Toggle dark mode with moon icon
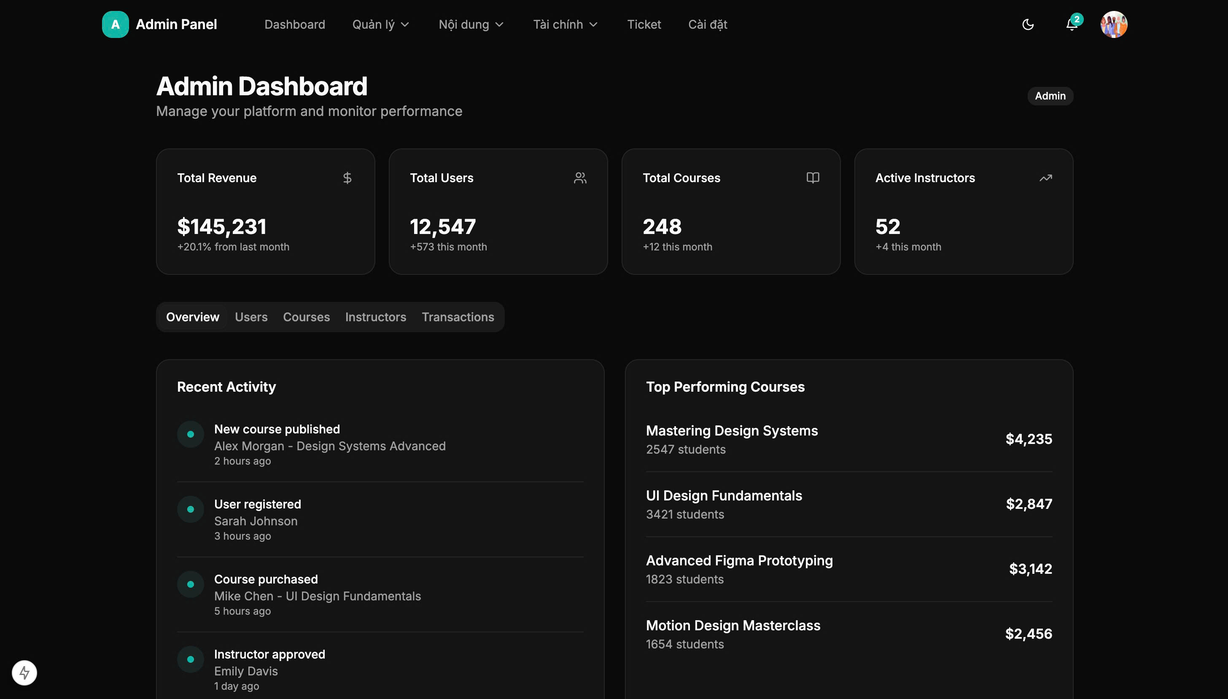The width and height of the screenshot is (1228, 699). (1028, 24)
